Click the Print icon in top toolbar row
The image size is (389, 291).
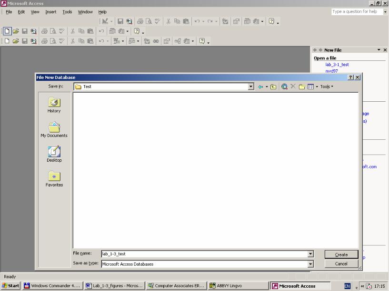[x=140, y=21]
